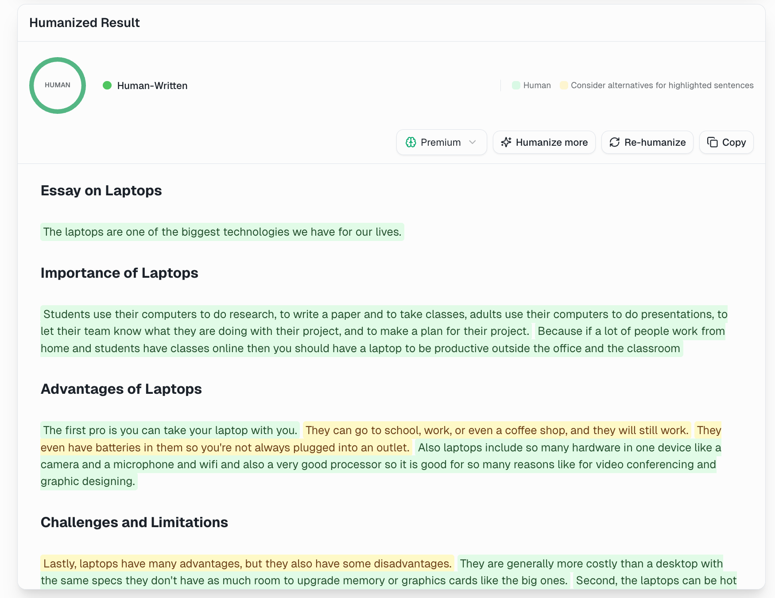
Task: Copy the humanized essay text
Action: 726,142
